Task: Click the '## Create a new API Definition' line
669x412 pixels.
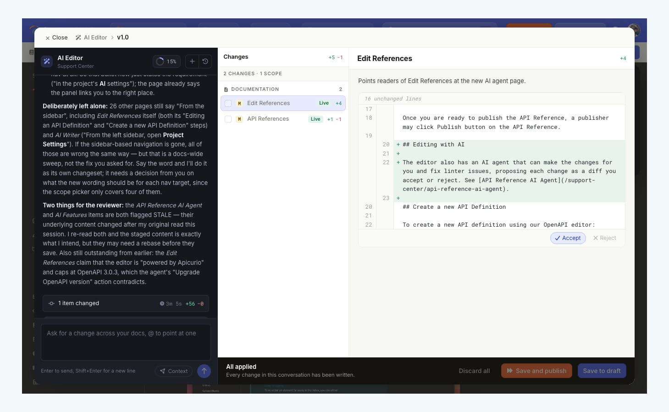Action: point(454,207)
